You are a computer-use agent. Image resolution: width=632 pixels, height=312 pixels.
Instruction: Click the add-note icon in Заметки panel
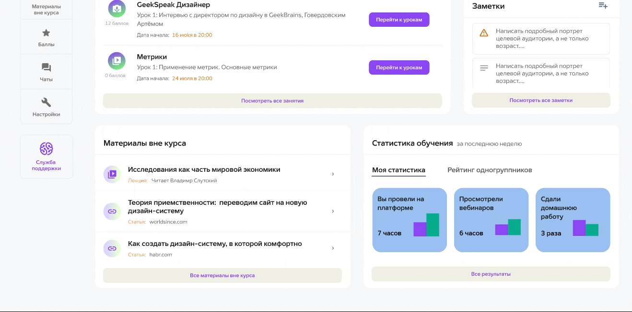point(602,6)
